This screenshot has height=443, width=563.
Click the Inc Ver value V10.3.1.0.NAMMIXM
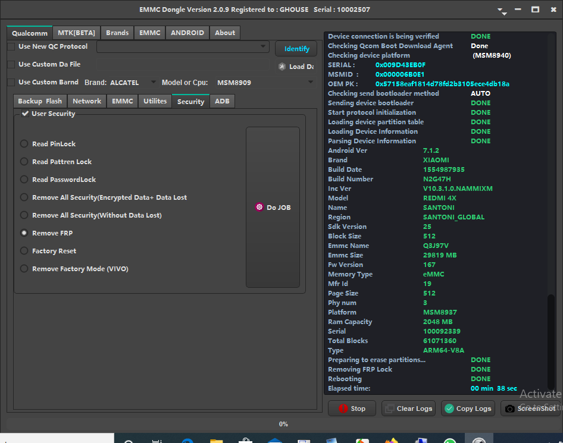coord(458,188)
